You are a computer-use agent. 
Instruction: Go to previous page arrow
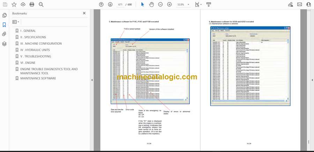pos(101,5)
